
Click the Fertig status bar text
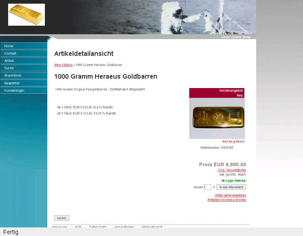11,232
